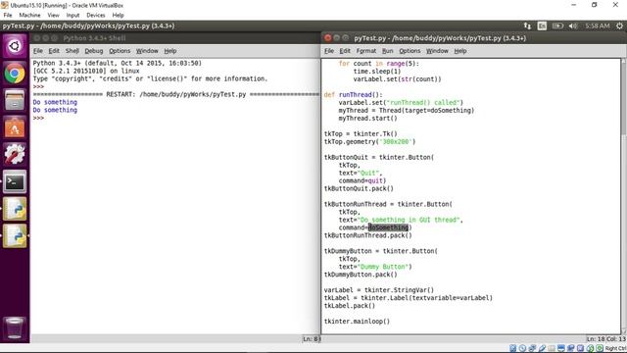Click the tkDummyButton.pack() code line
This screenshot has height=353, width=627.
[x=361, y=275]
